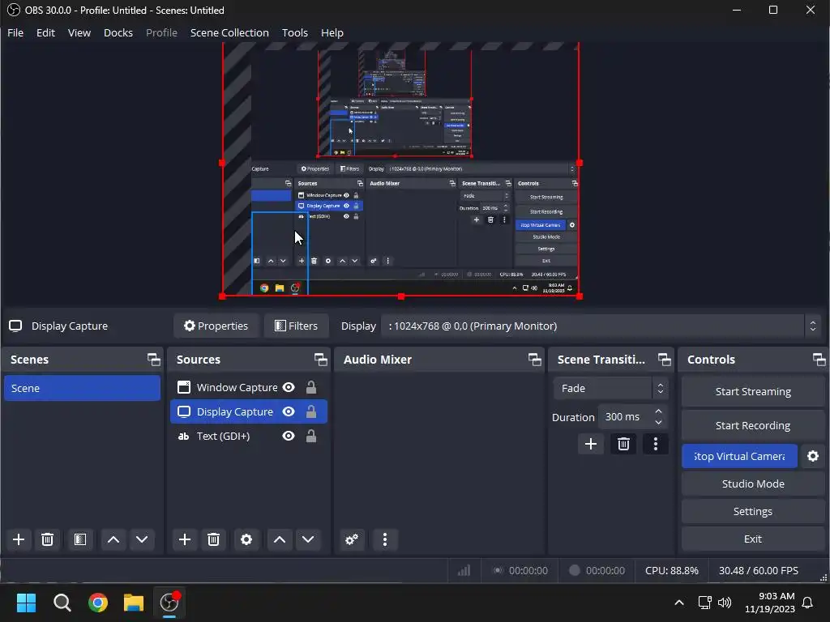Hide the Display Capture source
Image resolution: width=830 pixels, height=622 pixels.
click(289, 411)
